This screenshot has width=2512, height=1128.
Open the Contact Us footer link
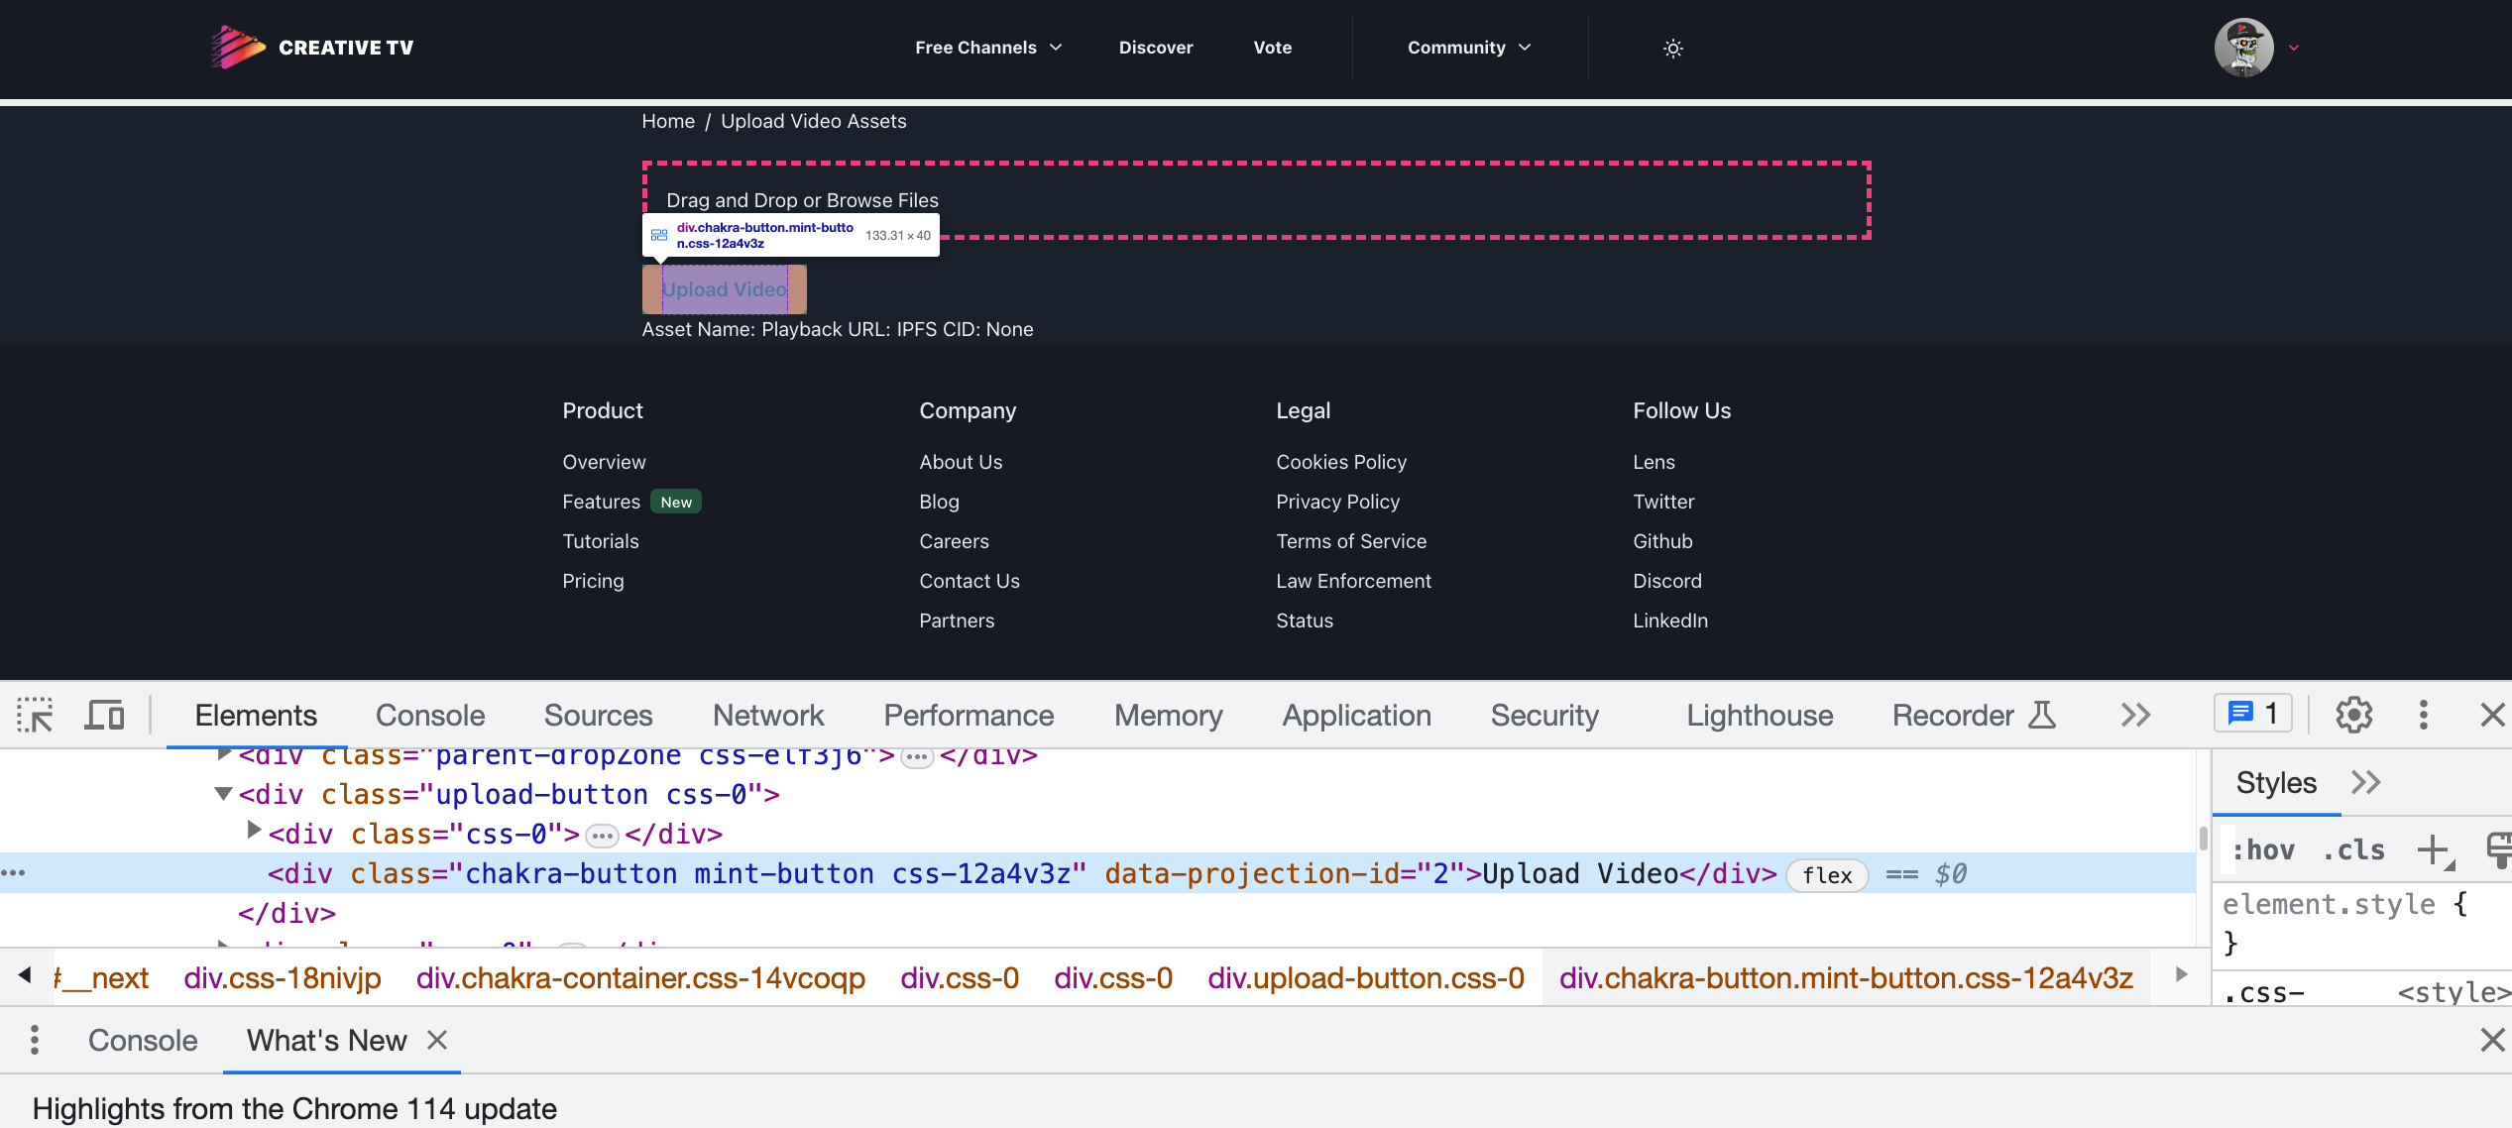pyautogui.click(x=969, y=581)
